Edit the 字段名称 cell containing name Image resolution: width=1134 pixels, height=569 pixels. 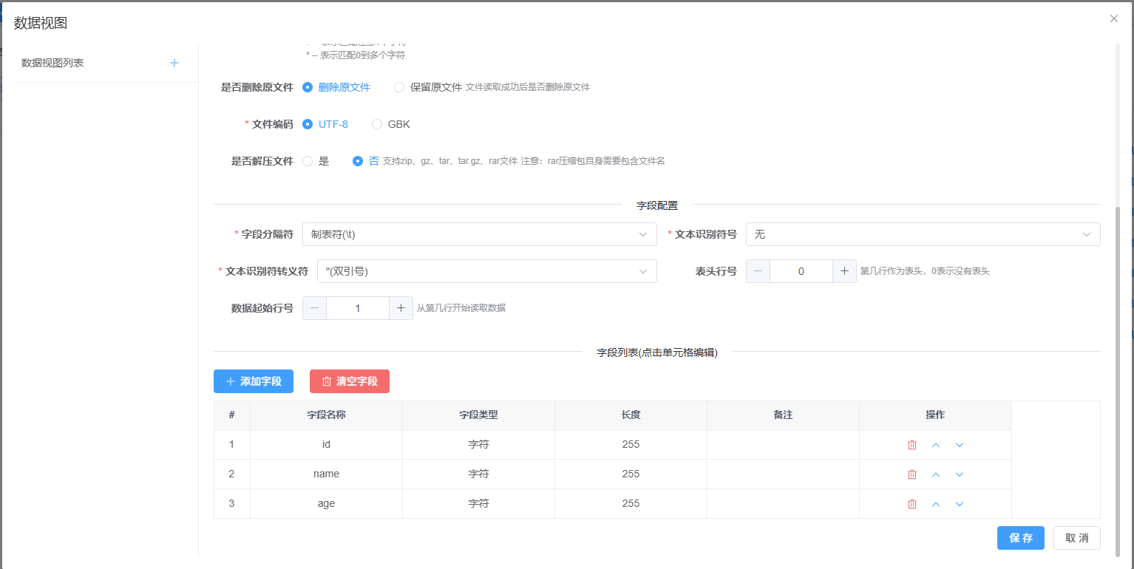[326, 474]
